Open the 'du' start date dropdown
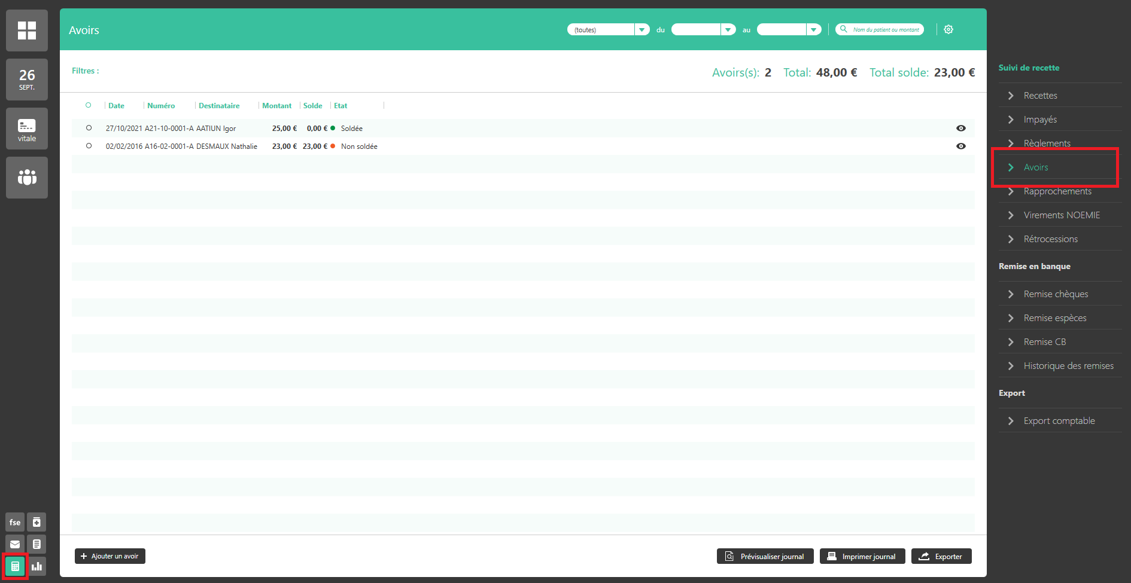Screen dimensions: 1131x583 click(x=728, y=29)
